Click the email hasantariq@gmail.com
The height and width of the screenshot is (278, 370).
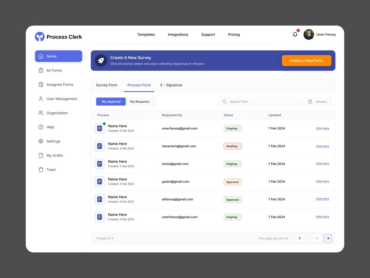[x=179, y=146]
